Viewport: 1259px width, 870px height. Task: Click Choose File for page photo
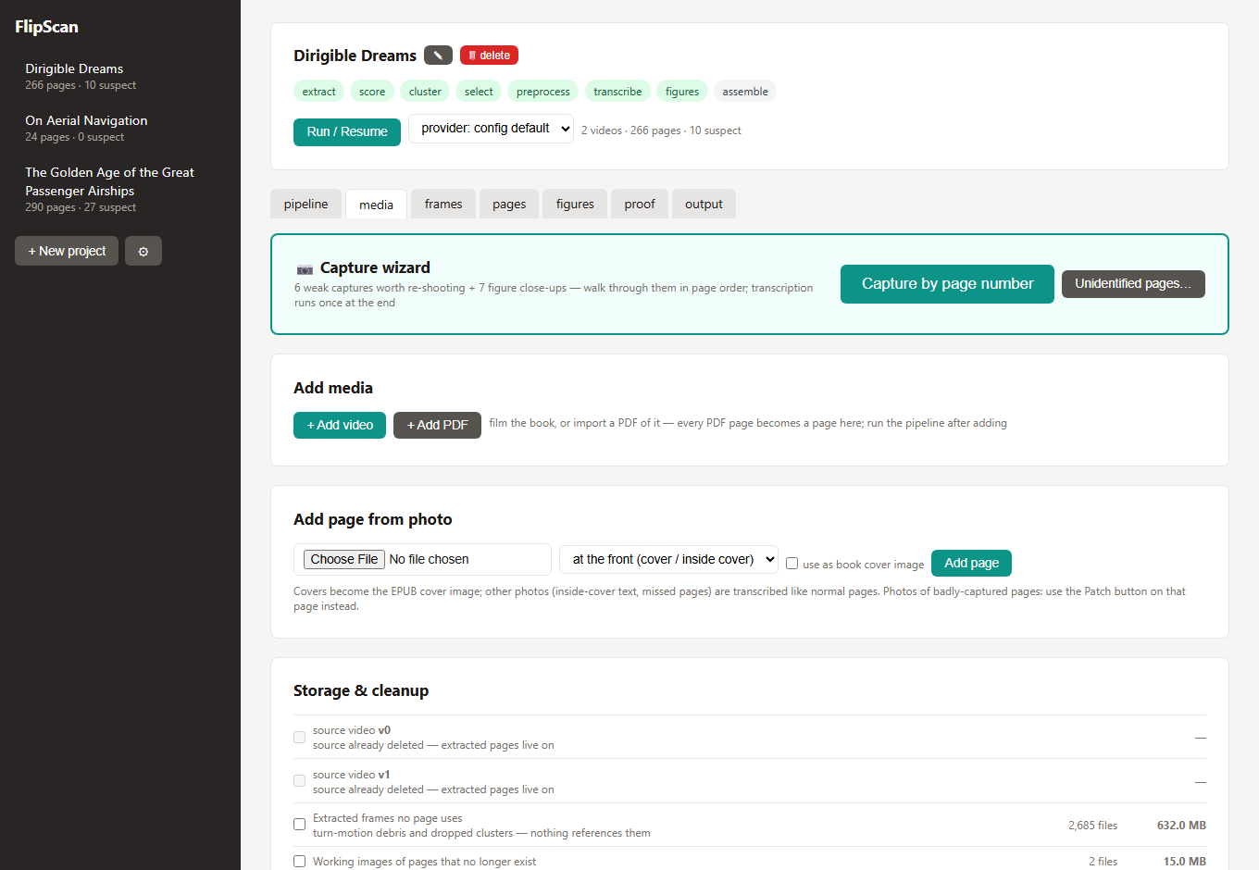(x=344, y=559)
